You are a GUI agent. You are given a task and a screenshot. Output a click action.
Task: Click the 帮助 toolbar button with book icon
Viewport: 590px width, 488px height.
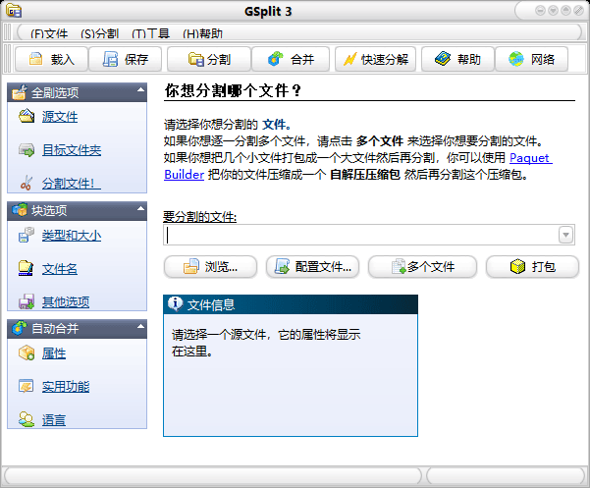(457, 59)
